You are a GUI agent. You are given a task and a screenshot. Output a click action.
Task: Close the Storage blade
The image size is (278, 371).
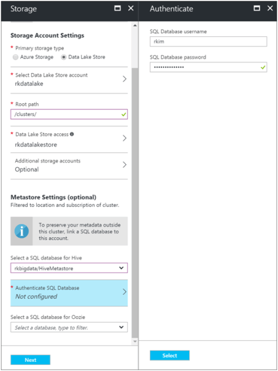[x=131, y=9]
